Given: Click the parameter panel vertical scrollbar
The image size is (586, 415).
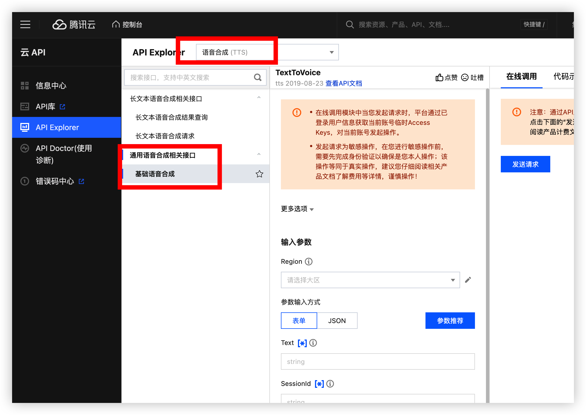Looking at the screenshot, I should pyautogui.click(x=487, y=245).
